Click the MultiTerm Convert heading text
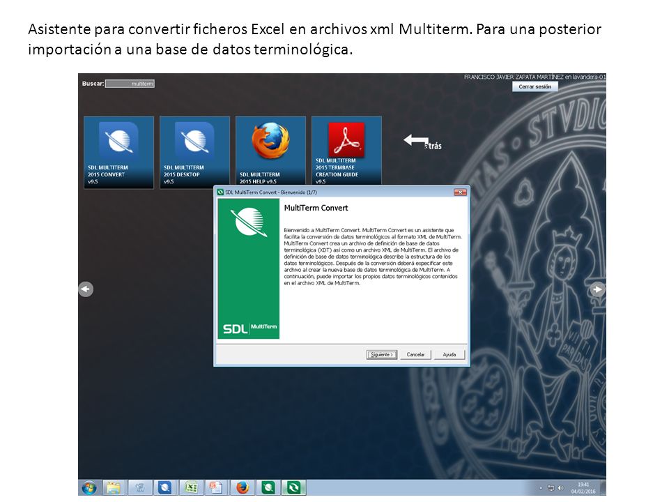Image resolution: width=669 pixels, height=502 pixels. point(316,208)
